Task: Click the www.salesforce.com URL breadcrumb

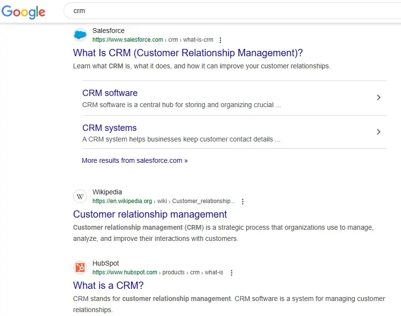Action: coord(128,40)
